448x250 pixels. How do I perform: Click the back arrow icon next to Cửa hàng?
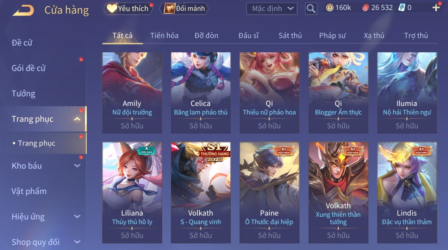(23, 10)
